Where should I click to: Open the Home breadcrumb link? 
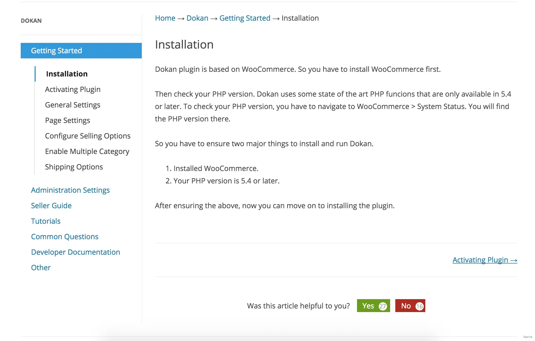pyautogui.click(x=165, y=18)
